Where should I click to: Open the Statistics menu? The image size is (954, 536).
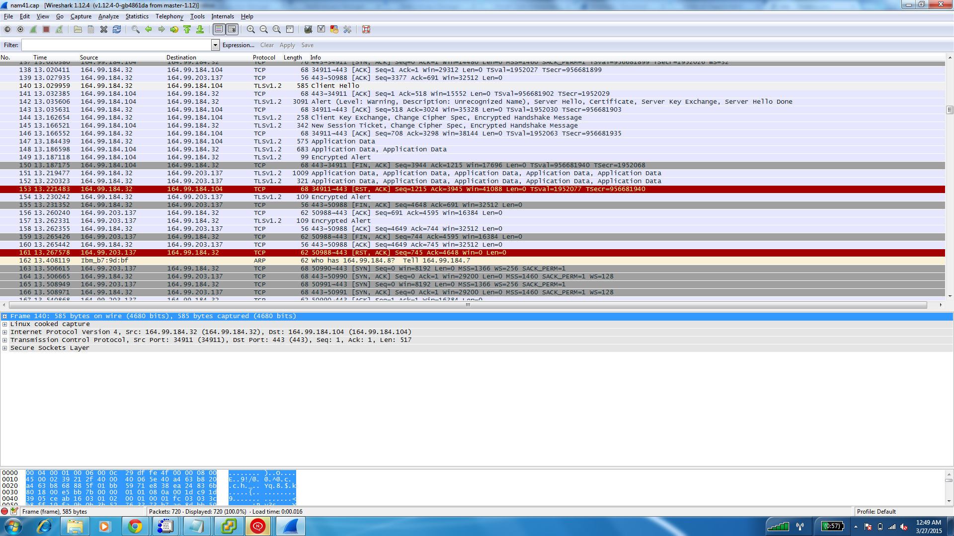tap(137, 16)
